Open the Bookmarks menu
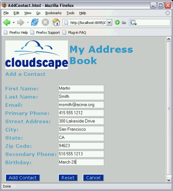This screenshot has width=173, height=191. click(x=53, y=13)
